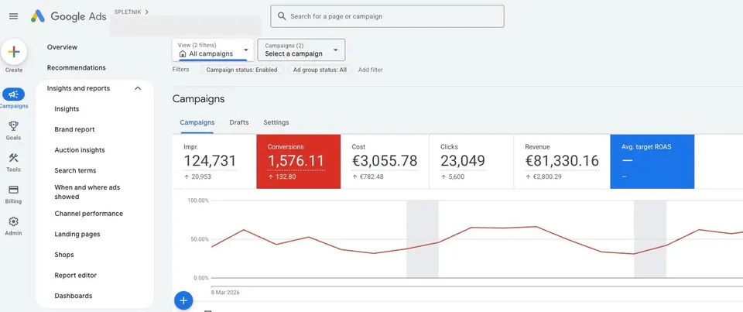This screenshot has height=312, width=743.
Task: Switch to the Campaigns tab
Action: coord(197,122)
